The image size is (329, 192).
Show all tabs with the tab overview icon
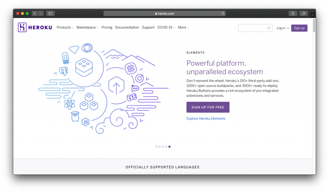[303, 13]
